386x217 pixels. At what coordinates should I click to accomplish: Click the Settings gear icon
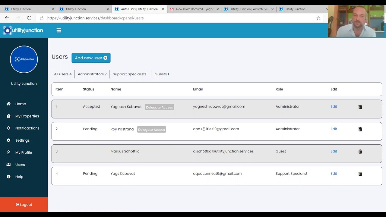8,140
